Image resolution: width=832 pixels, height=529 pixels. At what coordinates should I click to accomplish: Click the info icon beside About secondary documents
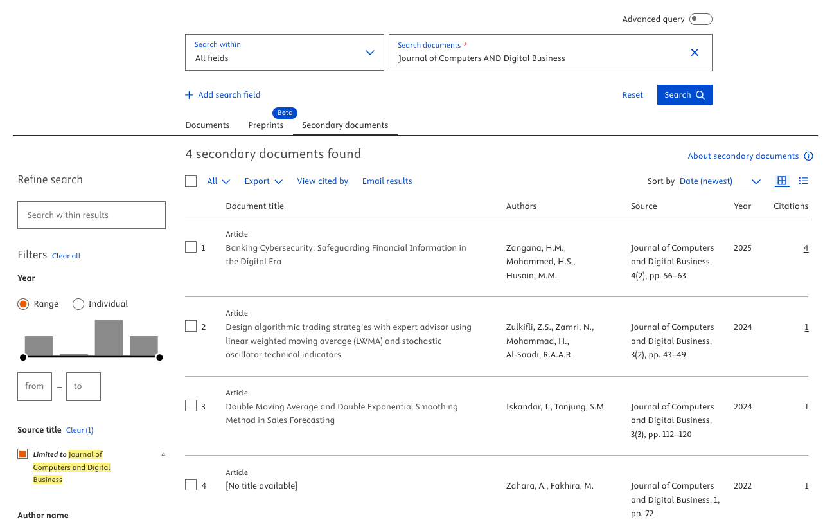tap(808, 156)
